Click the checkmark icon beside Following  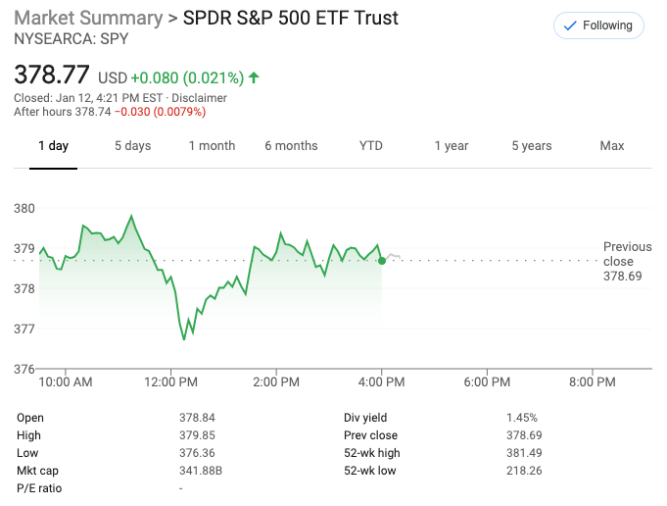point(569,25)
